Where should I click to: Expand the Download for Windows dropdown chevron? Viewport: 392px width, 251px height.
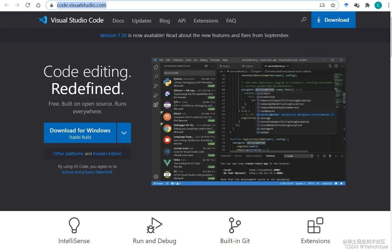click(x=124, y=133)
